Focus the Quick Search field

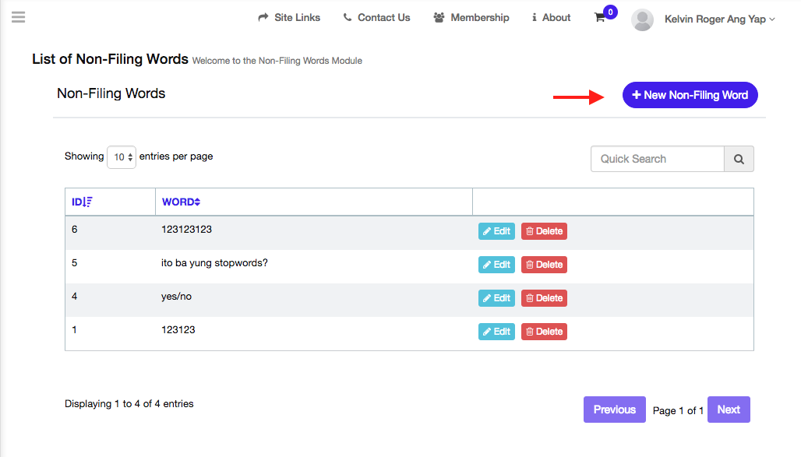coord(657,159)
